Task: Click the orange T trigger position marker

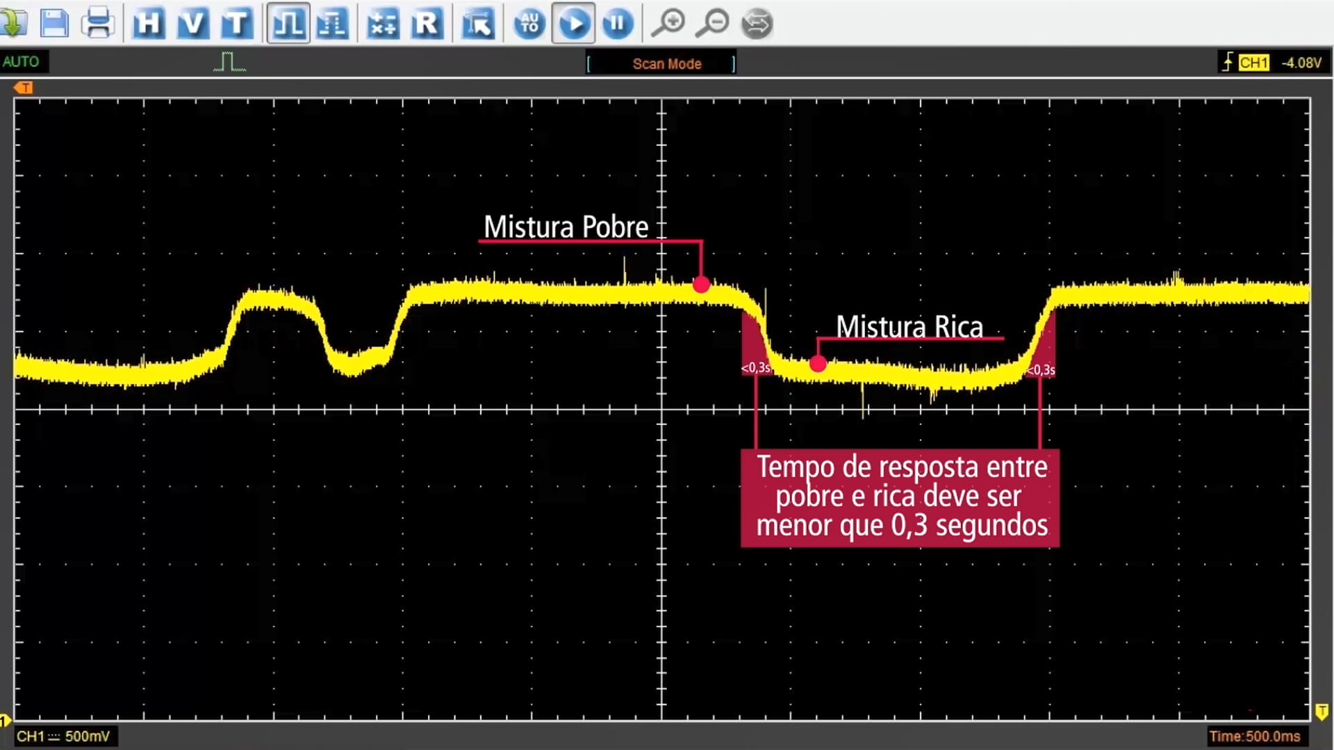Action: pos(23,87)
